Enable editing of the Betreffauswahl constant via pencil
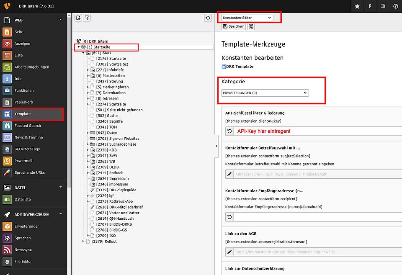 tap(229, 174)
